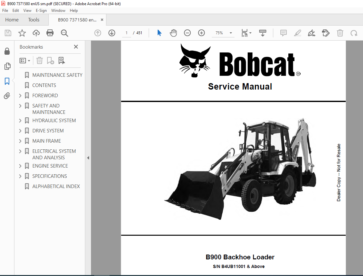Open the page thumbnails panel
363x276 pixels.
7,66
